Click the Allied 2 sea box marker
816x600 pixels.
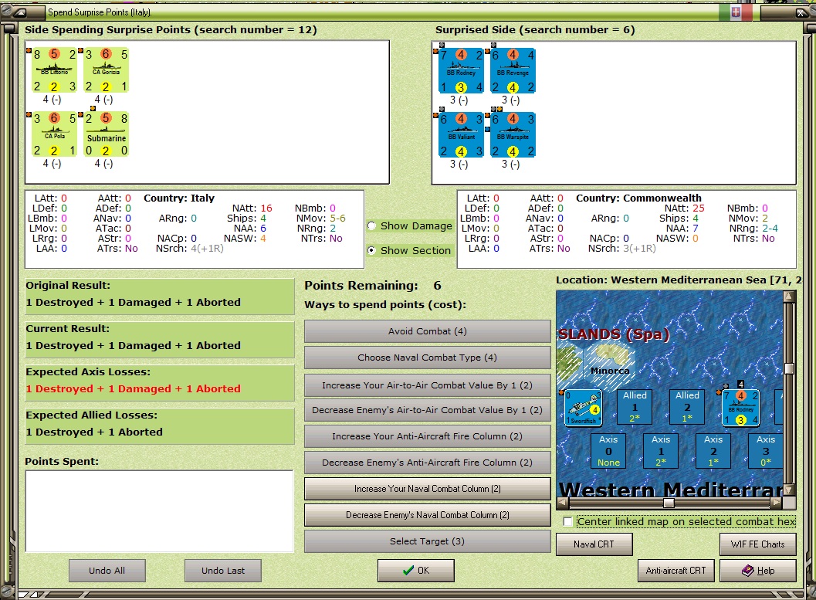click(x=687, y=406)
